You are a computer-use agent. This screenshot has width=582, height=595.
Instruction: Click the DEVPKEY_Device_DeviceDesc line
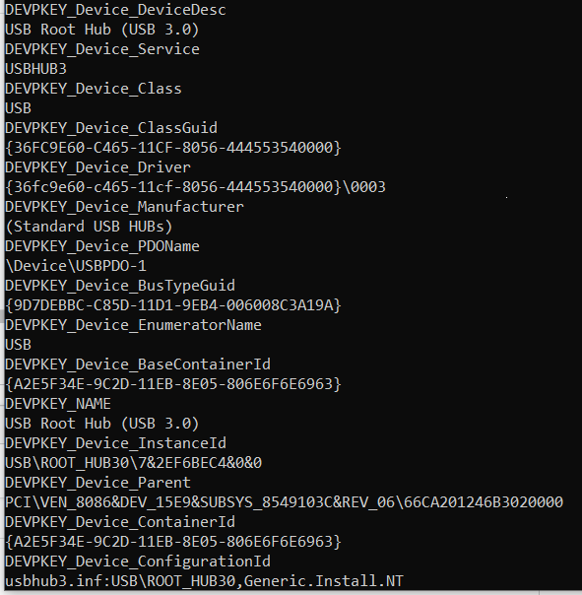tap(116, 10)
